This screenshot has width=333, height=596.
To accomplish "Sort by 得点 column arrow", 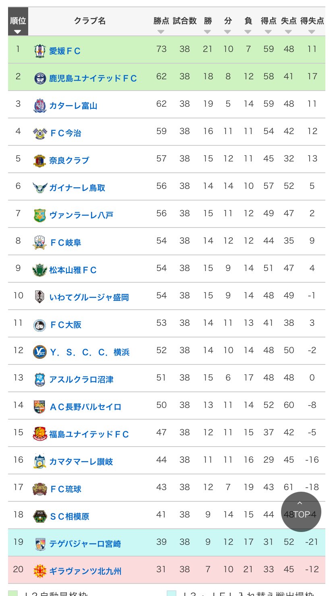I will (269, 32).
